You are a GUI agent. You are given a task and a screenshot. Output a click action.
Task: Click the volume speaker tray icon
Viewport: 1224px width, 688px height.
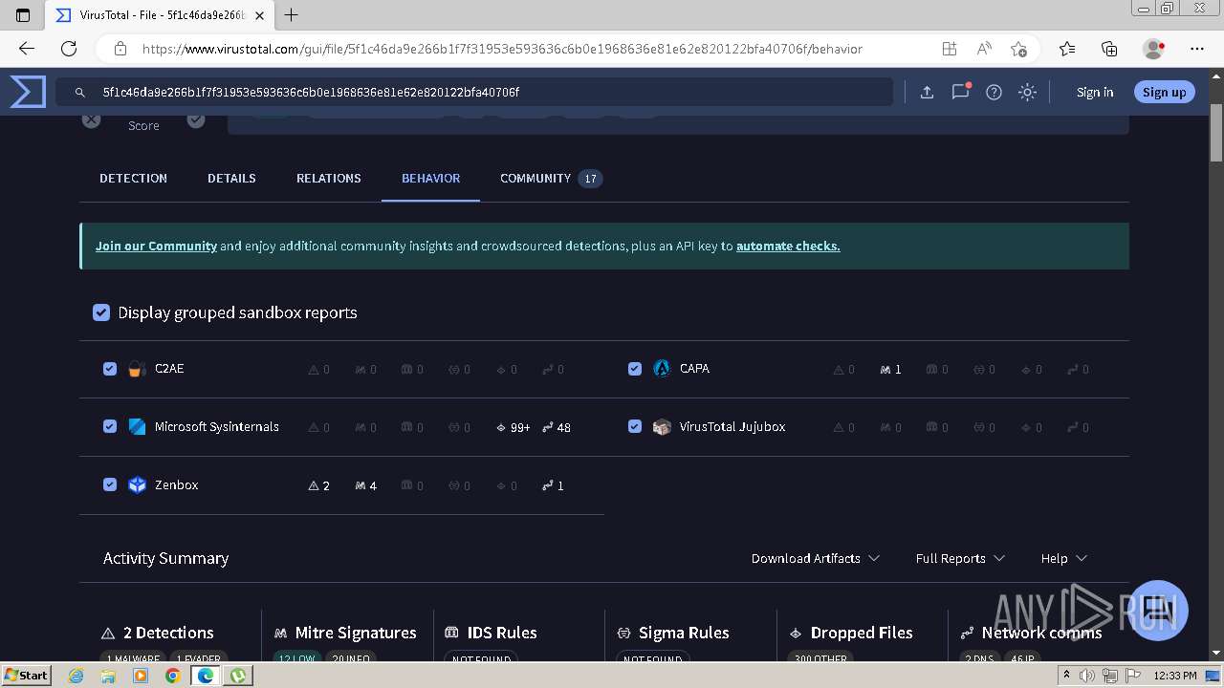1087,676
